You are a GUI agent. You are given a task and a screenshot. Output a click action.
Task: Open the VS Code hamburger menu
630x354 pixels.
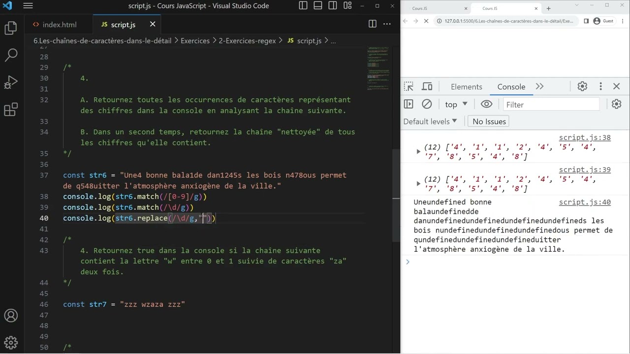(x=28, y=6)
